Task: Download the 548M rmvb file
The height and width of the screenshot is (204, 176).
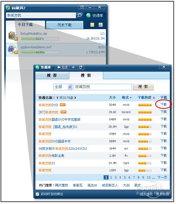Action: pyautogui.click(x=164, y=119)
